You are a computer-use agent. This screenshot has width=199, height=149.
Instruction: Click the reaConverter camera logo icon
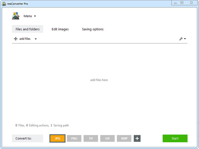(16, 16)
